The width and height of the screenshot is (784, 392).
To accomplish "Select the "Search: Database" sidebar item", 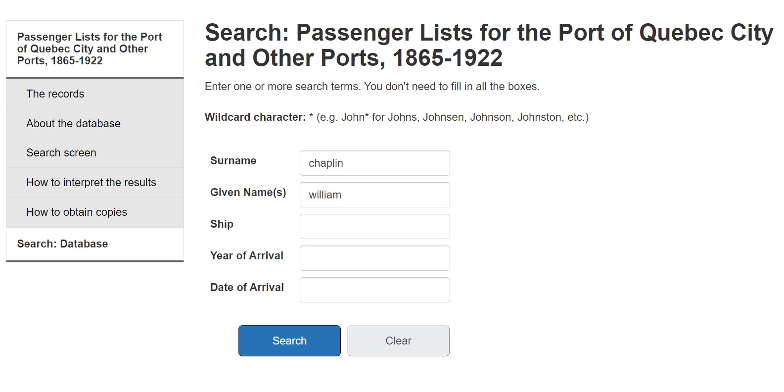I will click(x=62, y=244).
